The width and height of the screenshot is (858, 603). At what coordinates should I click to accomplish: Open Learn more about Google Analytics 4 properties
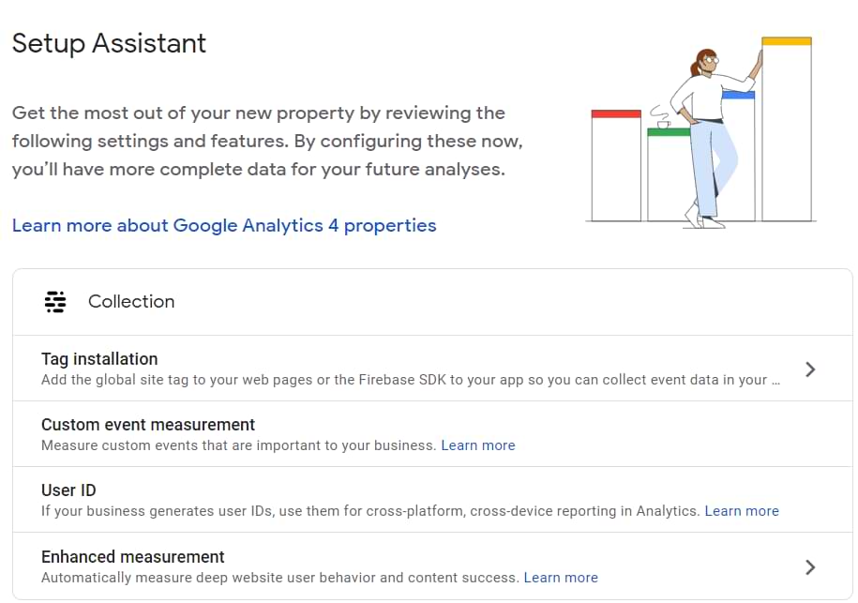pyautogui.click(x=224, y=225)
